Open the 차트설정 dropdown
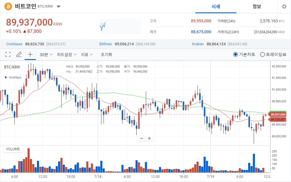This screenshot has height=182, width=291. [67, 54]
